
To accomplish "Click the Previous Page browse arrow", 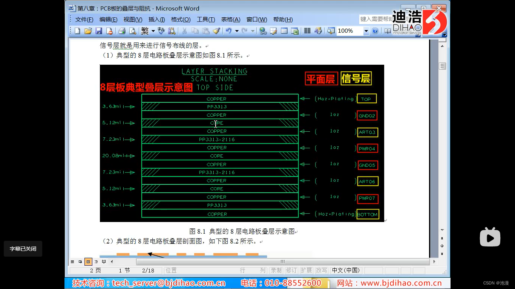I will coord(443,238).
